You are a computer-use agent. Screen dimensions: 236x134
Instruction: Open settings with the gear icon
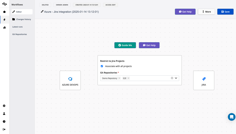[x=4, y=106]
